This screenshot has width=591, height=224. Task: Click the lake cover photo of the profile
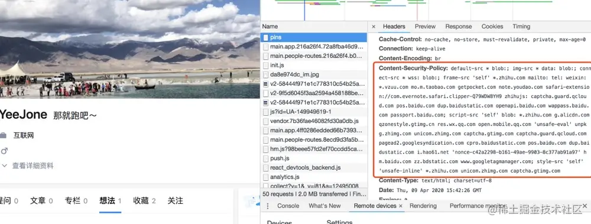point(130,49)
